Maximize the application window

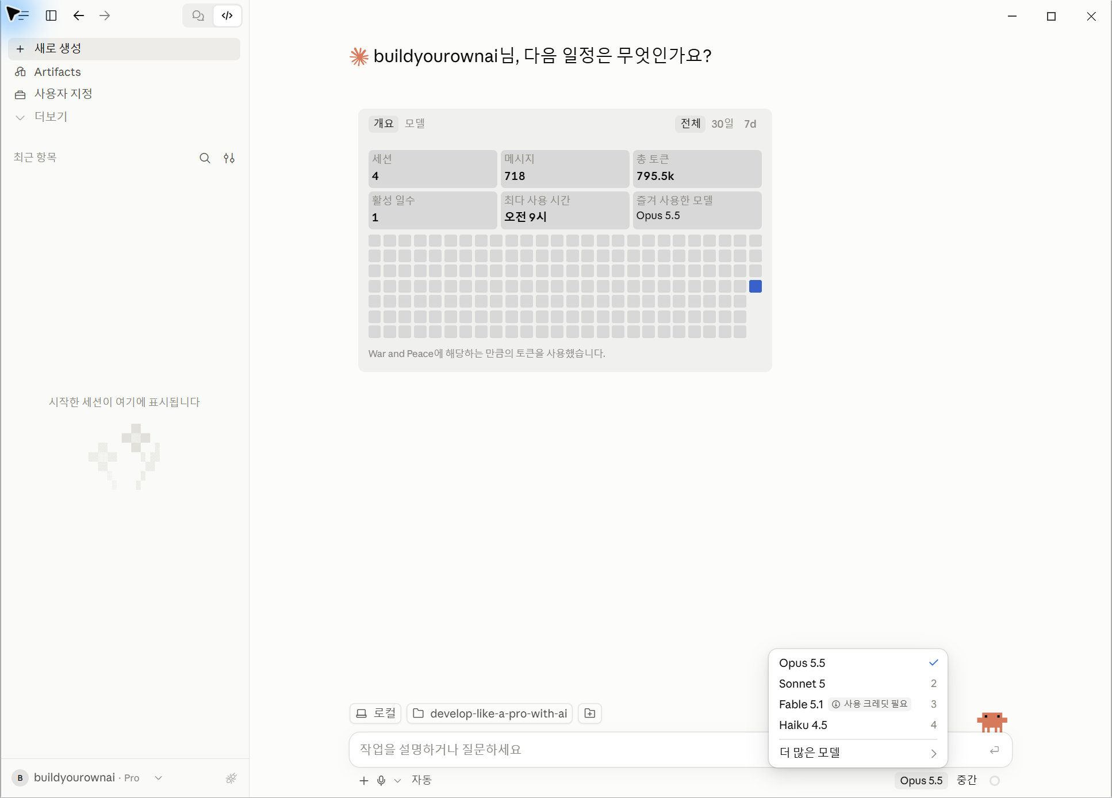coord(1052,16)
